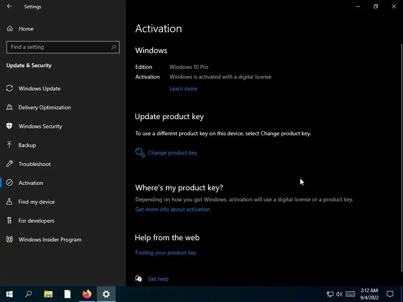Focus the Find a setting search box
The height and width of the screenshot is (302, 403).
pos(63,47)
